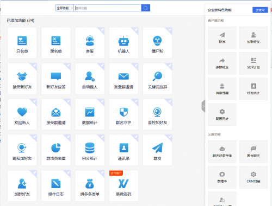
Task: Open the 机器人 robot feature
Action: click(x=123, y=43)
